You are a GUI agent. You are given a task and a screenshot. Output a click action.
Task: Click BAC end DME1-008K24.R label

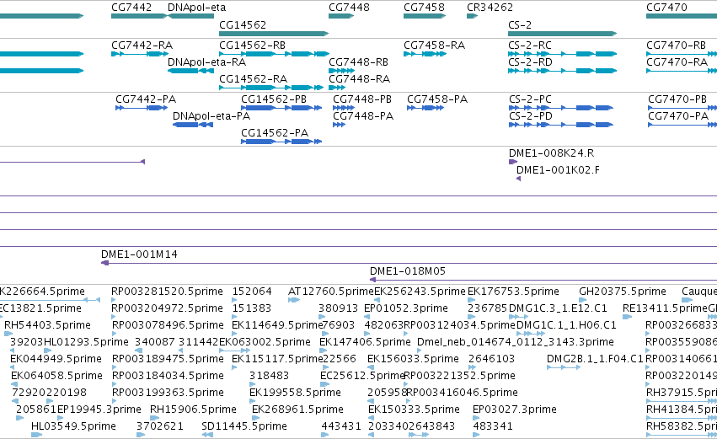(552, 153)
